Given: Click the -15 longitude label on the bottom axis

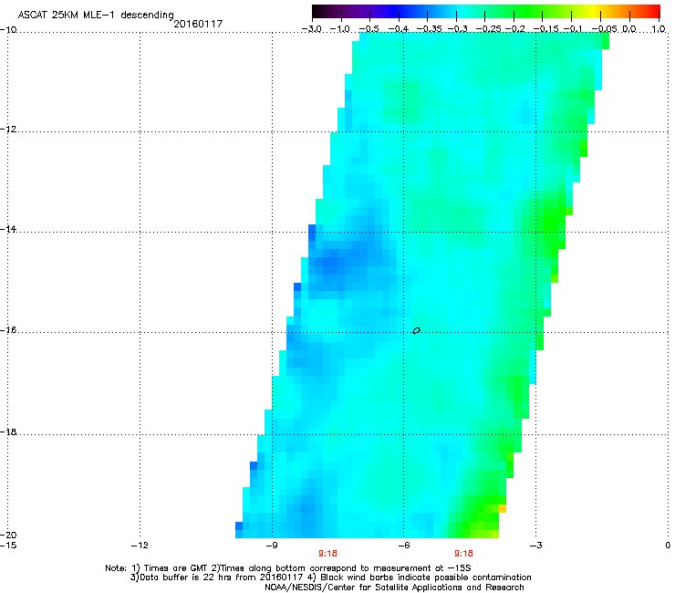Looking at the screenshot, I should coord(8,546).
